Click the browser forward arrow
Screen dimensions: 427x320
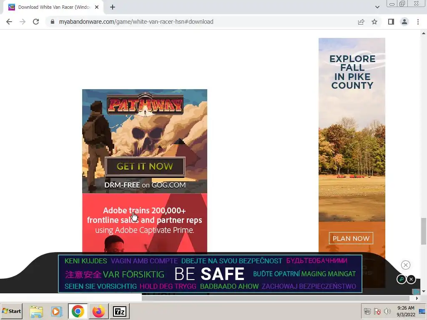point(23,22)
